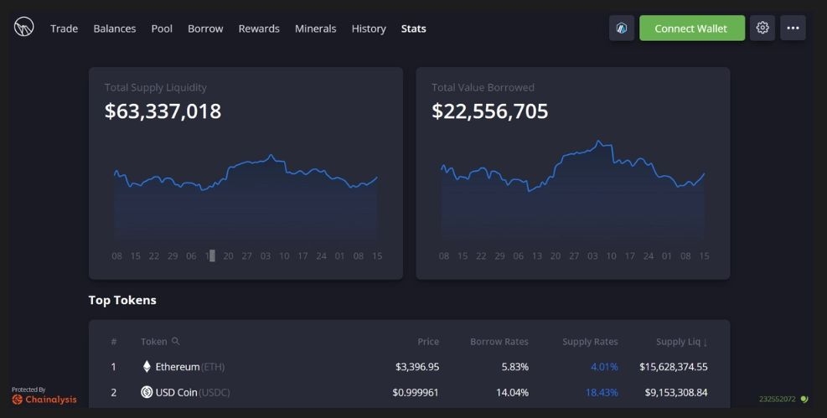Open settings via the gear icon
The image size is (827, 418).
762,28
